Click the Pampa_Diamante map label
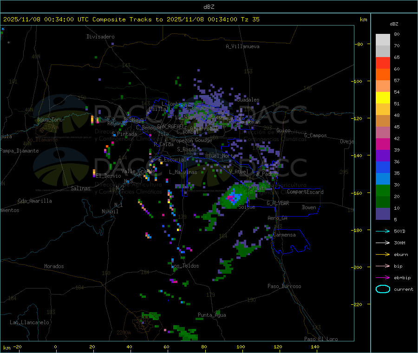 pyautogui.click(x=20, y=151)
